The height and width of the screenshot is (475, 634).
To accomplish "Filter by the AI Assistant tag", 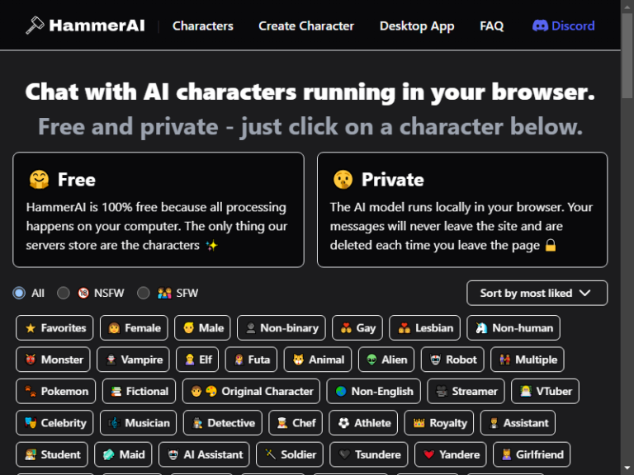I will point(204,454).
